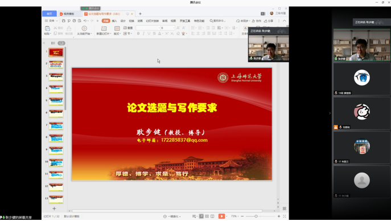The width and height of the screenshot is (391, 221).
Task: Toggle Underline formatting in the ribbon
Action: 149,34
